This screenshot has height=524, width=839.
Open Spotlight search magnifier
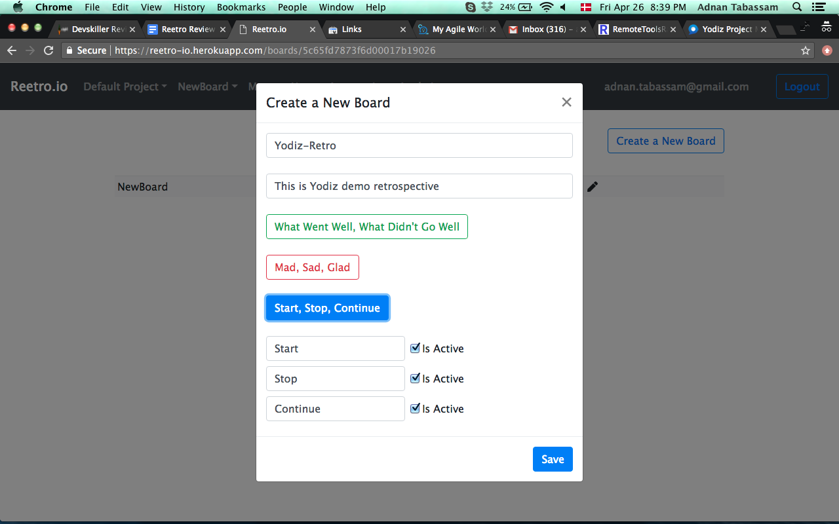click(x=797, y=7)
